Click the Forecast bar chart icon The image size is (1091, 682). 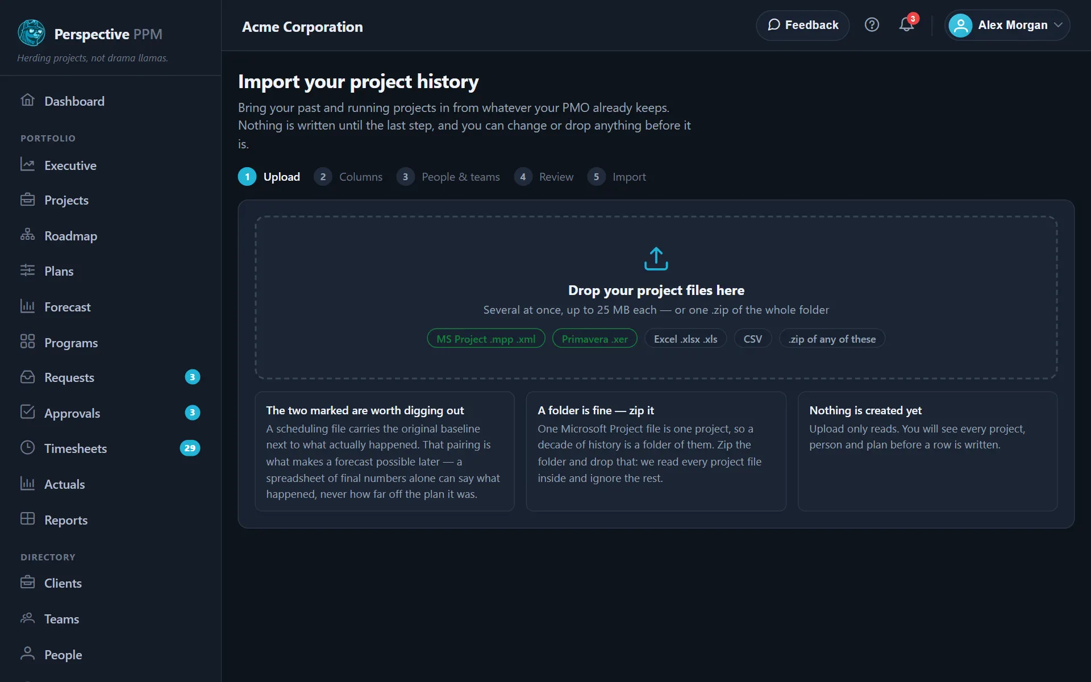(x=27, y=306)
